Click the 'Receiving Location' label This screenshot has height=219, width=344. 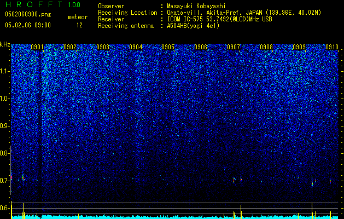(127, 13)
